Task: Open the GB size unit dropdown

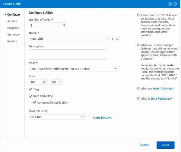Action: pos(57,82)
